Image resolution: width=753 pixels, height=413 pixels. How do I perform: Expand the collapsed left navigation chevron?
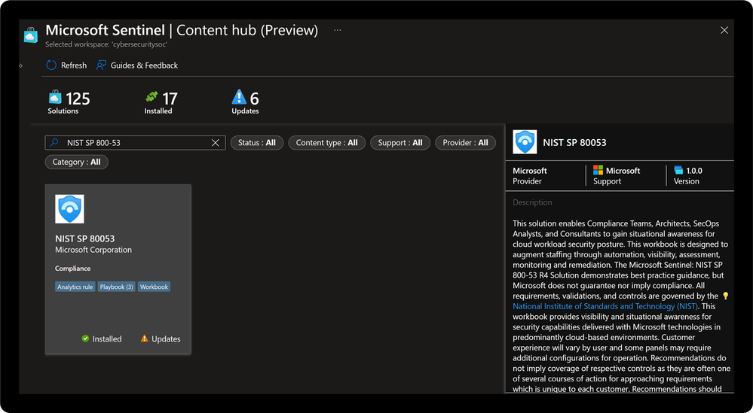(20, 65)
